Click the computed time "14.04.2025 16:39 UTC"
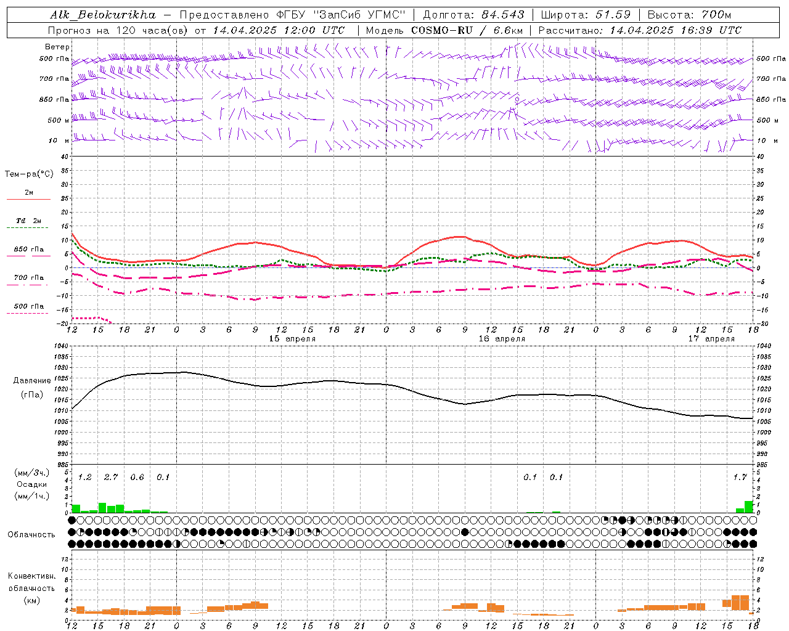This screenshot has width=789, height=631. [x=676, y=30]
